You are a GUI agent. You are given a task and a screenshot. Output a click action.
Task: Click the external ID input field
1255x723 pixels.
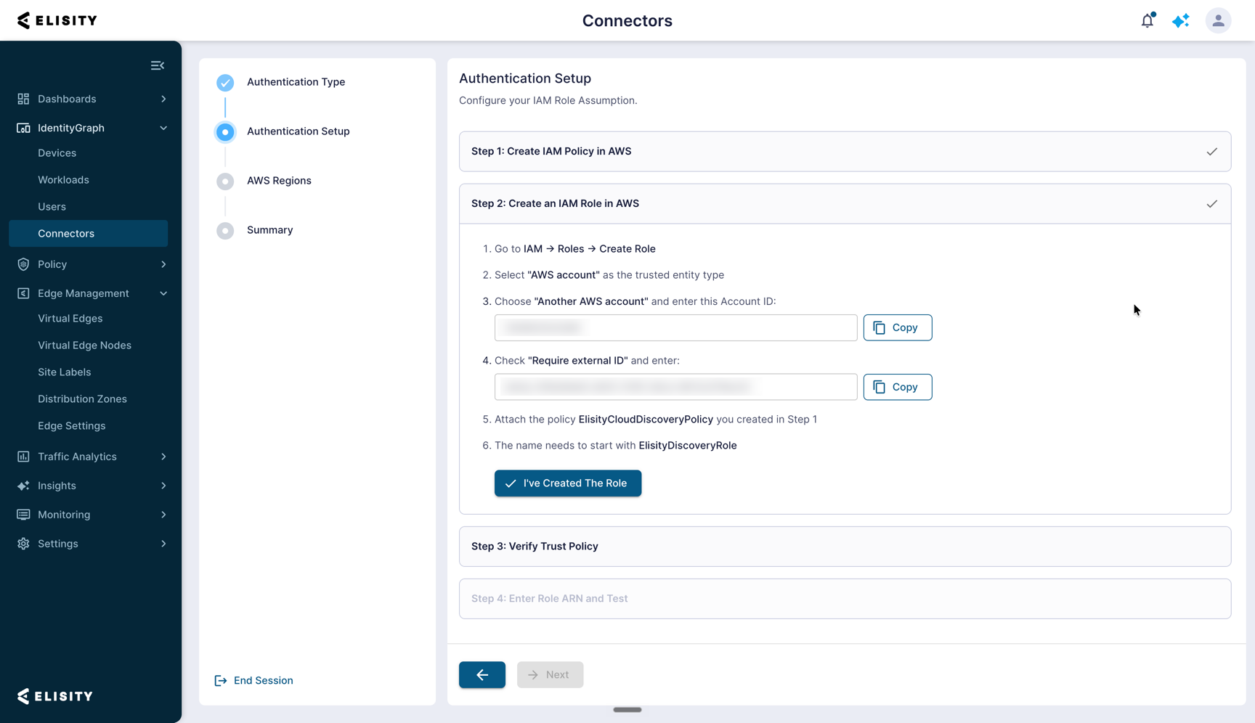pyautogui.click(x=675, y=387)
